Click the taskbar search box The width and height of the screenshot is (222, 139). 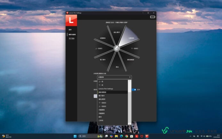pos(90,136)
